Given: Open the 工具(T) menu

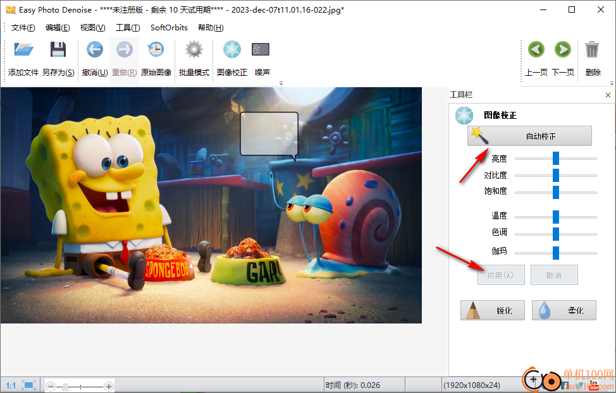Looking at the screenshot, I should [128, 27].
